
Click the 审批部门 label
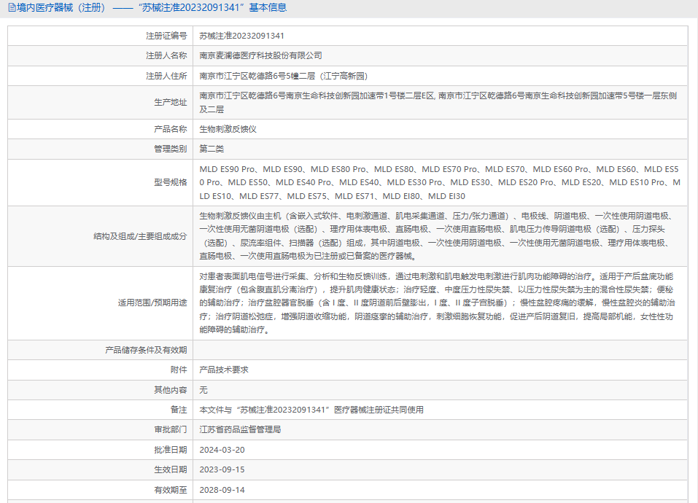tap(171, 429)
